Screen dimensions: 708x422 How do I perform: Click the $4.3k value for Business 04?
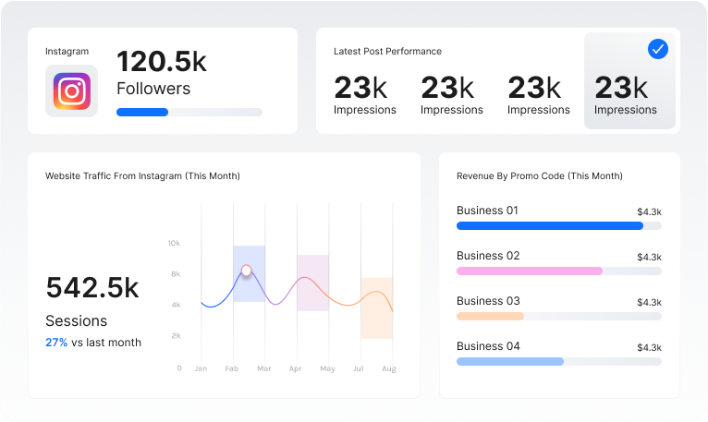649,347
